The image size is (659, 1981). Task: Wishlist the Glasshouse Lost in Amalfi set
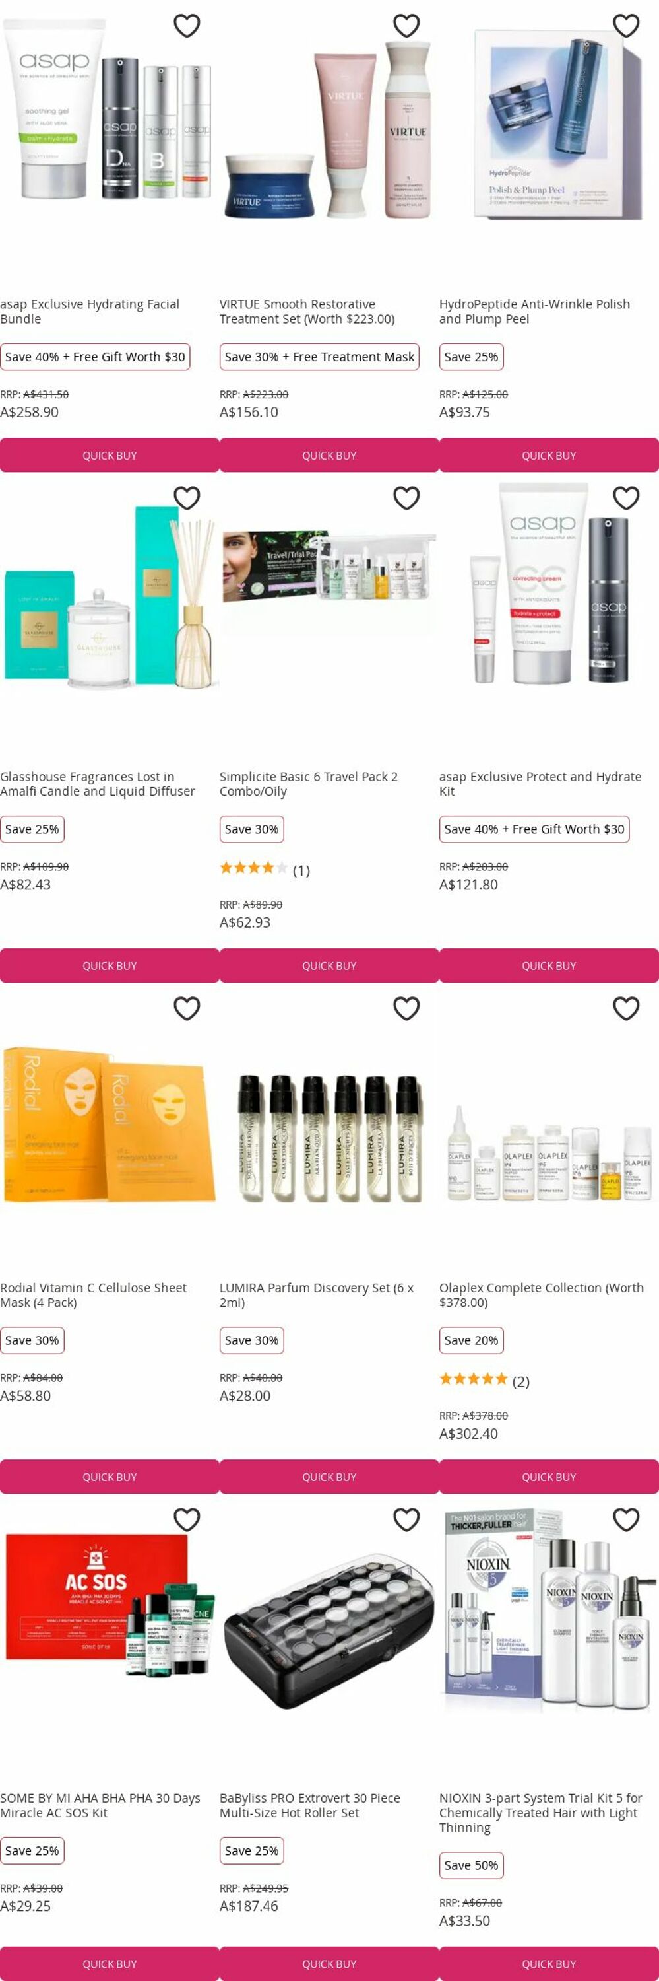coord(187,499)
